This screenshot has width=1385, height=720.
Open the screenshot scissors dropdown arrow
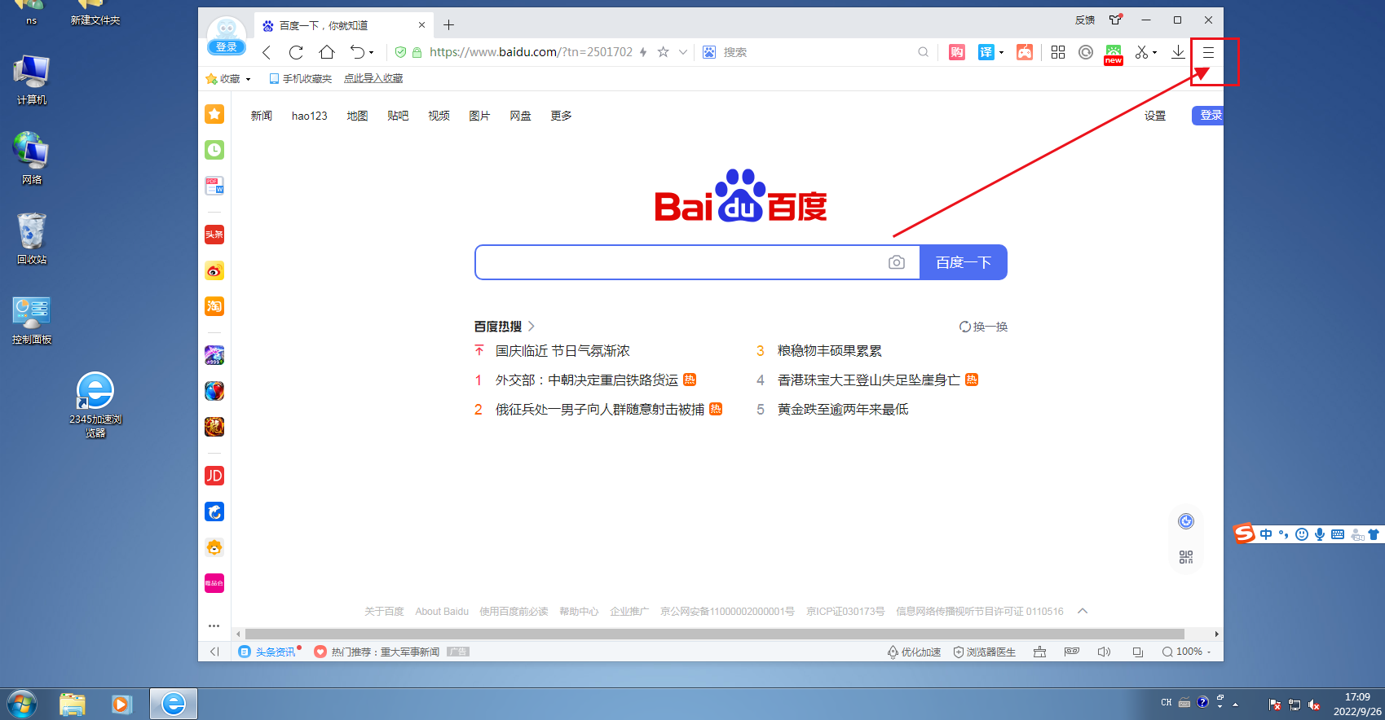click(x=1155, y=53)
